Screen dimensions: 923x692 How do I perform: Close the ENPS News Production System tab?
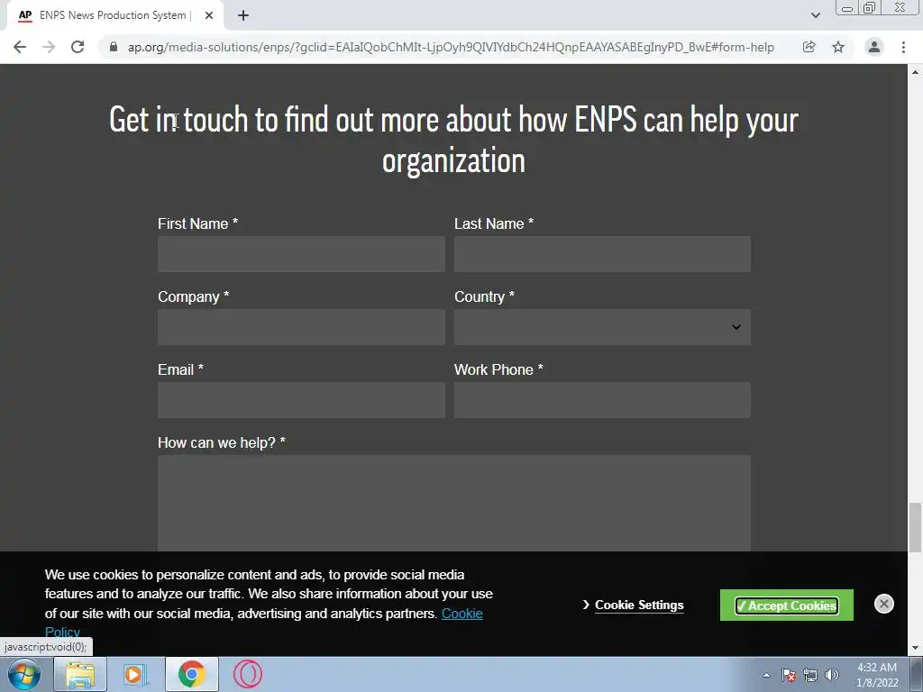[209, 16]
